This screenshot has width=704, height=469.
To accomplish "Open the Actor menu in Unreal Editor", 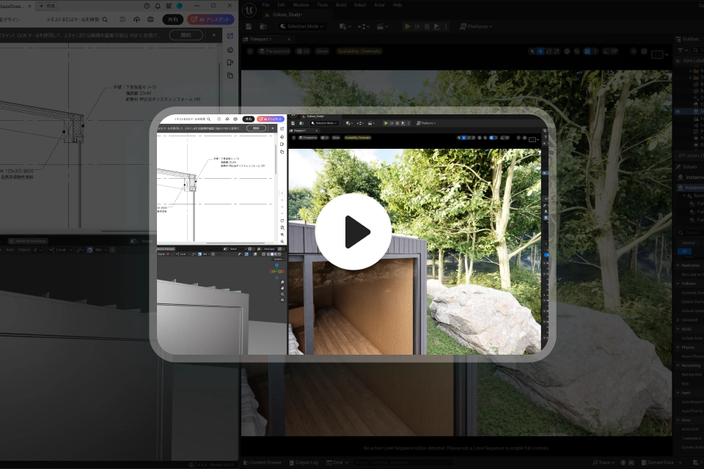I will point(379,5).
